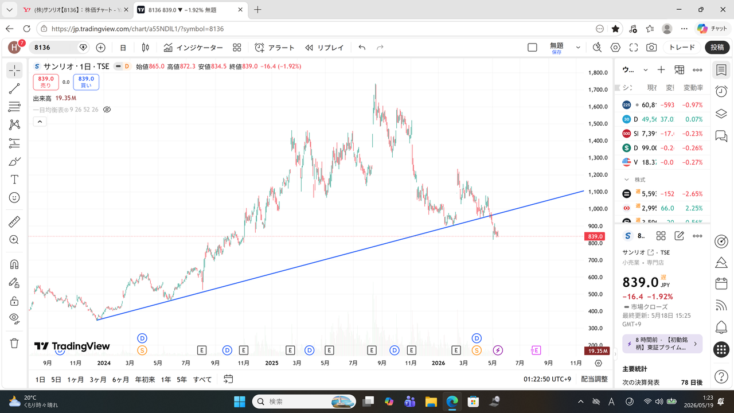Open the economic calendar panel icon

tap(721, 284)
